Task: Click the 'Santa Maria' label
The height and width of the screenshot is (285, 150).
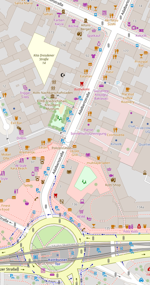Action: click(x=23, y=3)
